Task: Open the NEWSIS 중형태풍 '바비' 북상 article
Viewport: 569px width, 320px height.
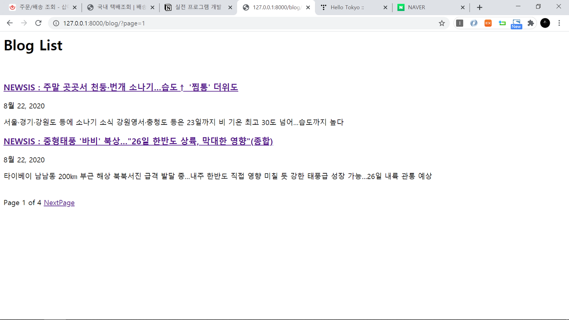Action: click(138, 141)
